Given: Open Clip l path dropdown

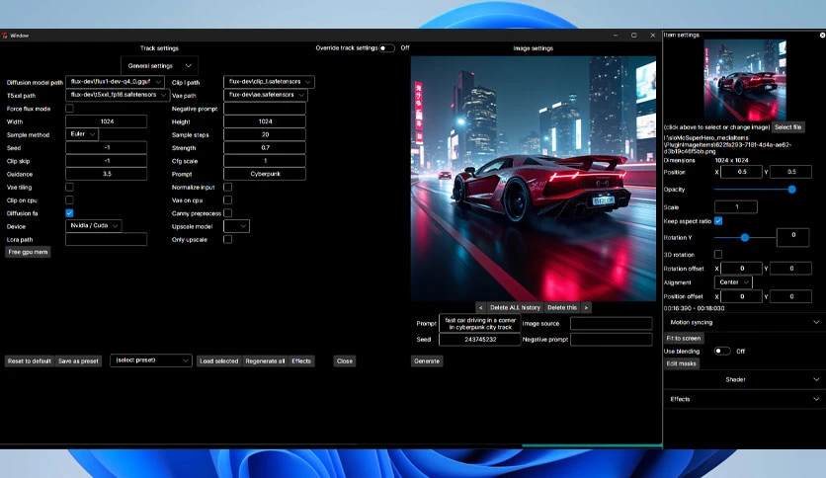Looking at the screenshot, I should pos(269,82).
